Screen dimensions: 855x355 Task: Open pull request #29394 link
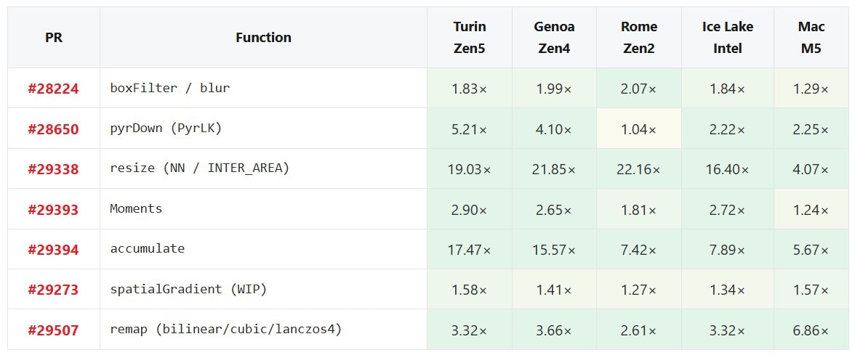54,250
